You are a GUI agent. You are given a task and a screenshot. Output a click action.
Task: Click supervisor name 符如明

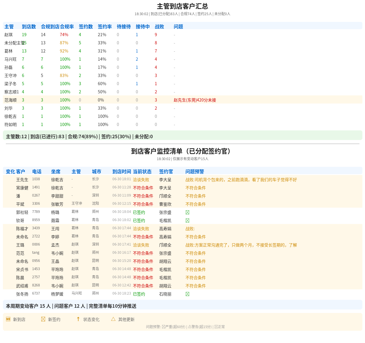click(11, 125)
